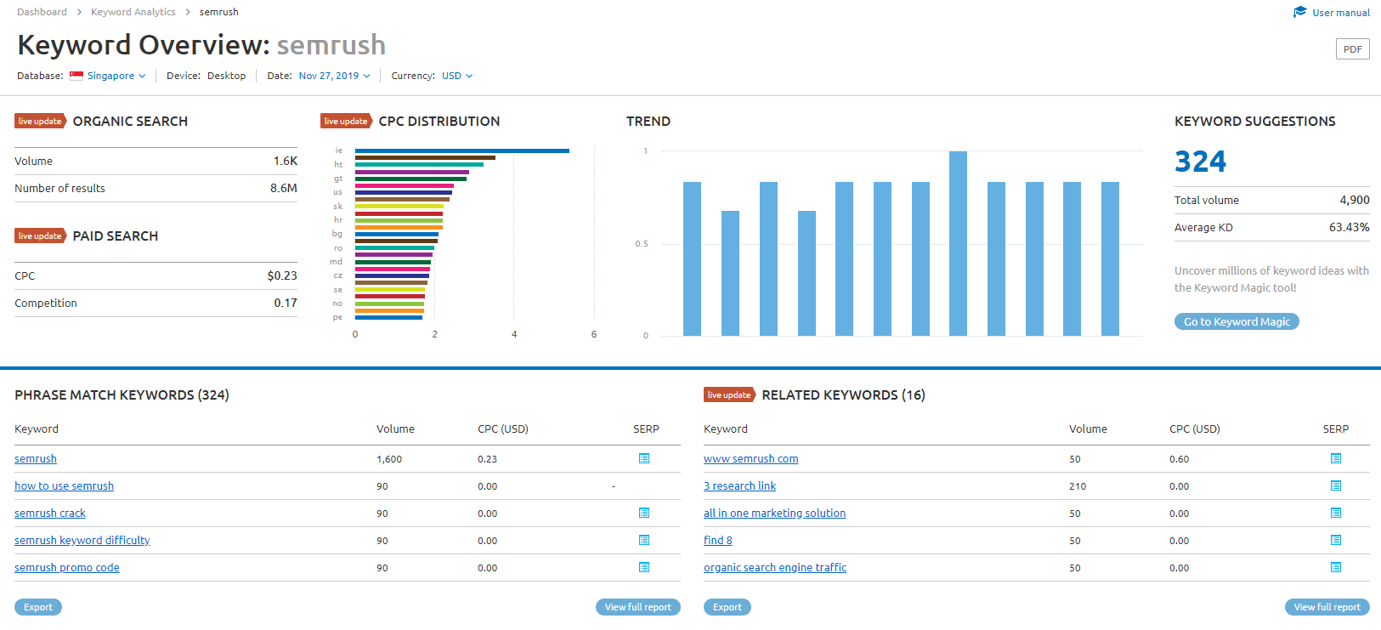Click the organic Volume value 1.6K
The height and width of the screenshot is (630, 1381).
coord(286,161)
